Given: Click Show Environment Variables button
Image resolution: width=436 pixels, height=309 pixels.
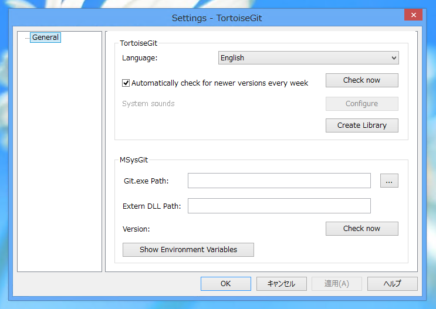Looking at the screenshot, I should (188, 250).
